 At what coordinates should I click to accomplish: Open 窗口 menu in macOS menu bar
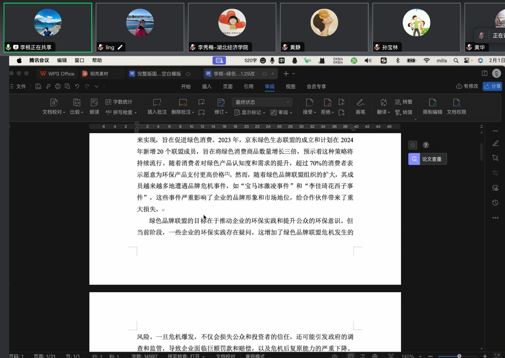(79, 61)
